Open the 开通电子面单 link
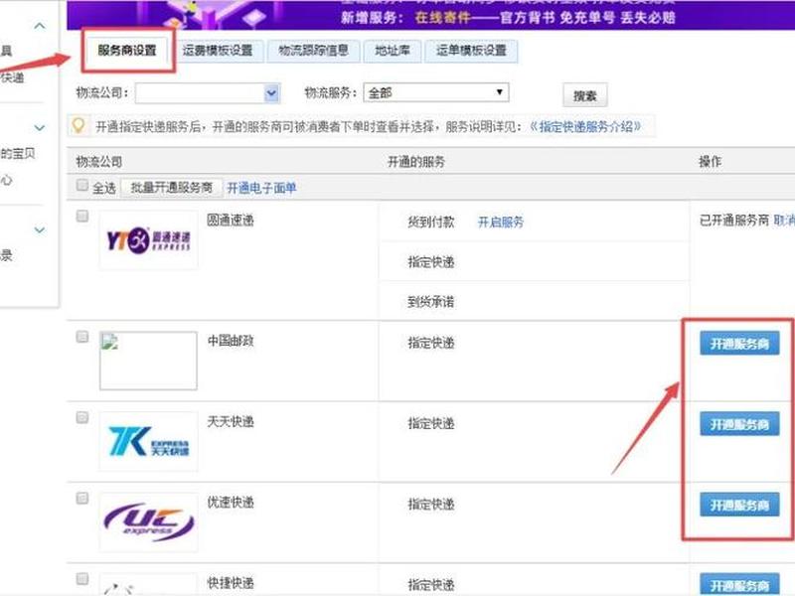 [261, 188]
